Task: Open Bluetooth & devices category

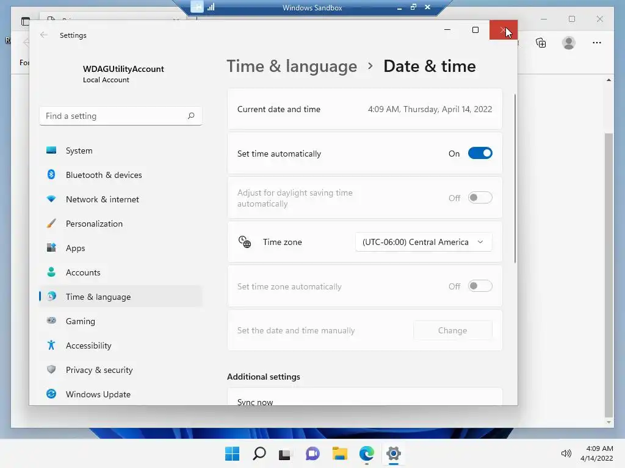Action: coord(121,175)
